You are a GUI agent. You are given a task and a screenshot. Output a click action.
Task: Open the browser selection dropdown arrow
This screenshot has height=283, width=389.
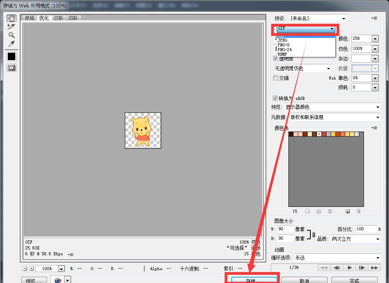(x=68, y=280)
